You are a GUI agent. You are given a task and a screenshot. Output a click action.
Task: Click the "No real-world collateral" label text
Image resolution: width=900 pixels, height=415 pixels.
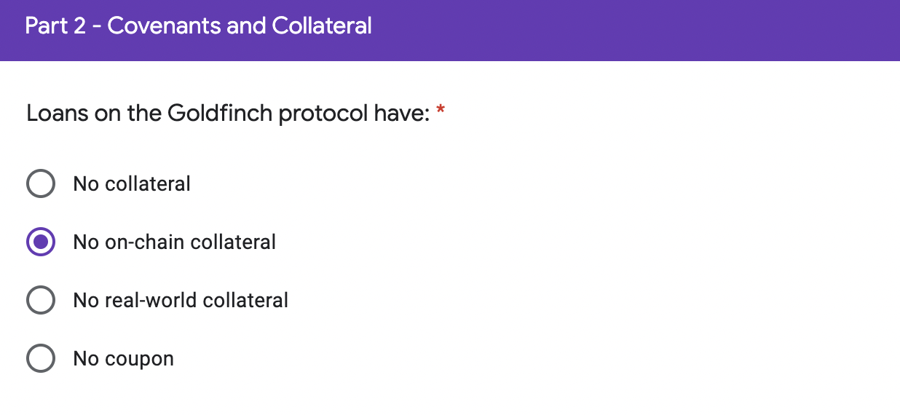181,300
